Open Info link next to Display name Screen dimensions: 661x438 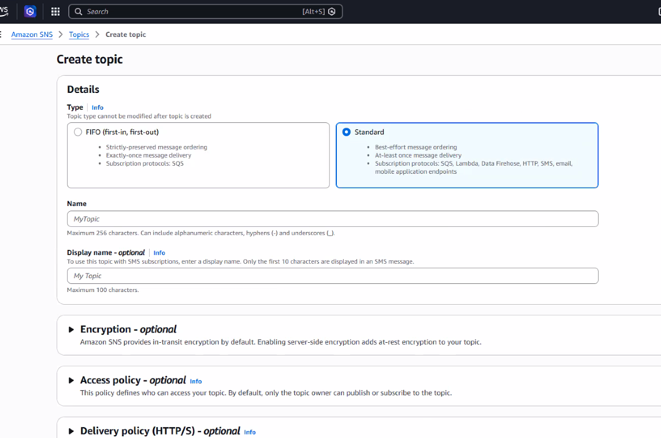pos(159,253)
